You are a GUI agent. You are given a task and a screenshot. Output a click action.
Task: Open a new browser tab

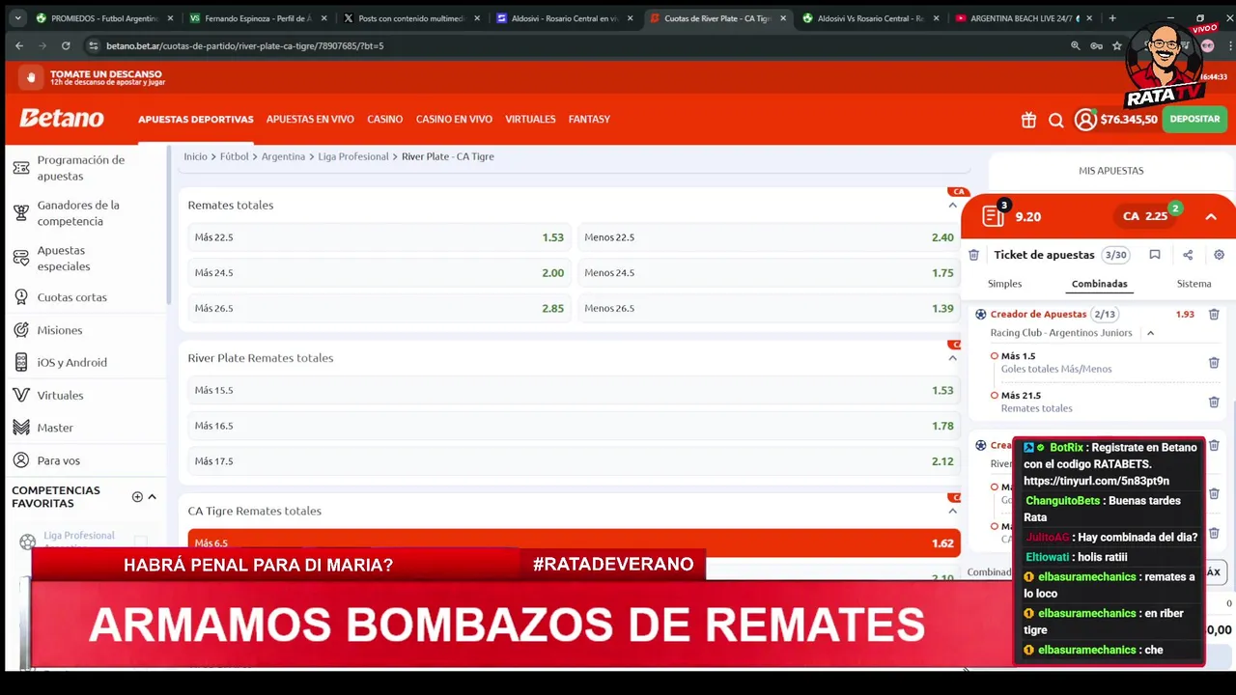[x=1112, y=17]
